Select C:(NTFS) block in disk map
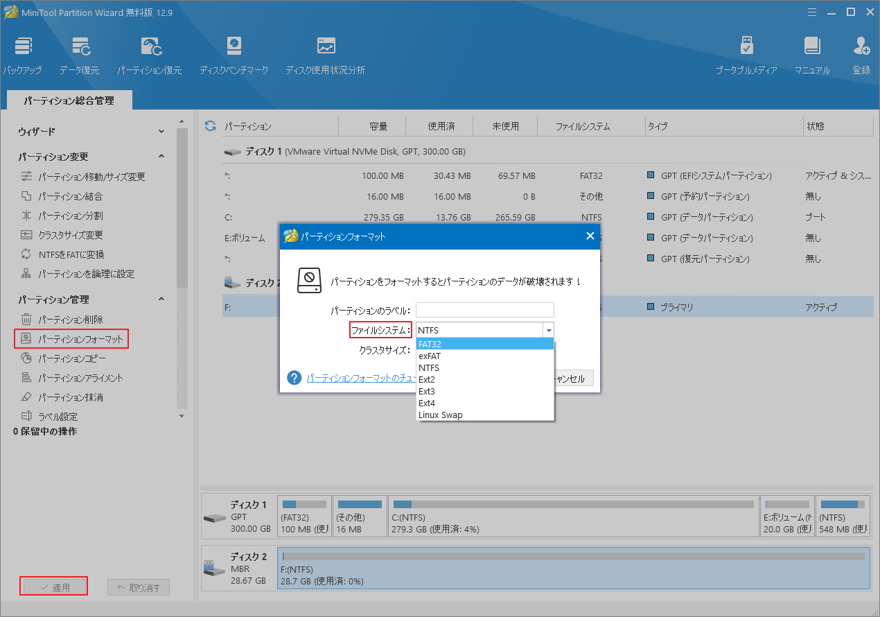The image size is (880, 617). (573, 515)
